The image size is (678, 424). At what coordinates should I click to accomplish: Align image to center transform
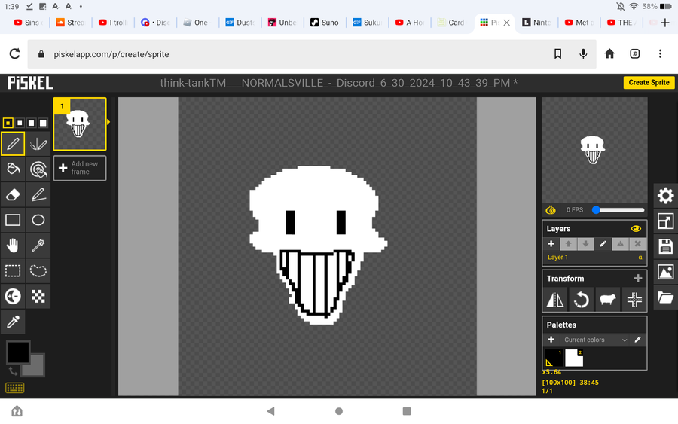634,300
